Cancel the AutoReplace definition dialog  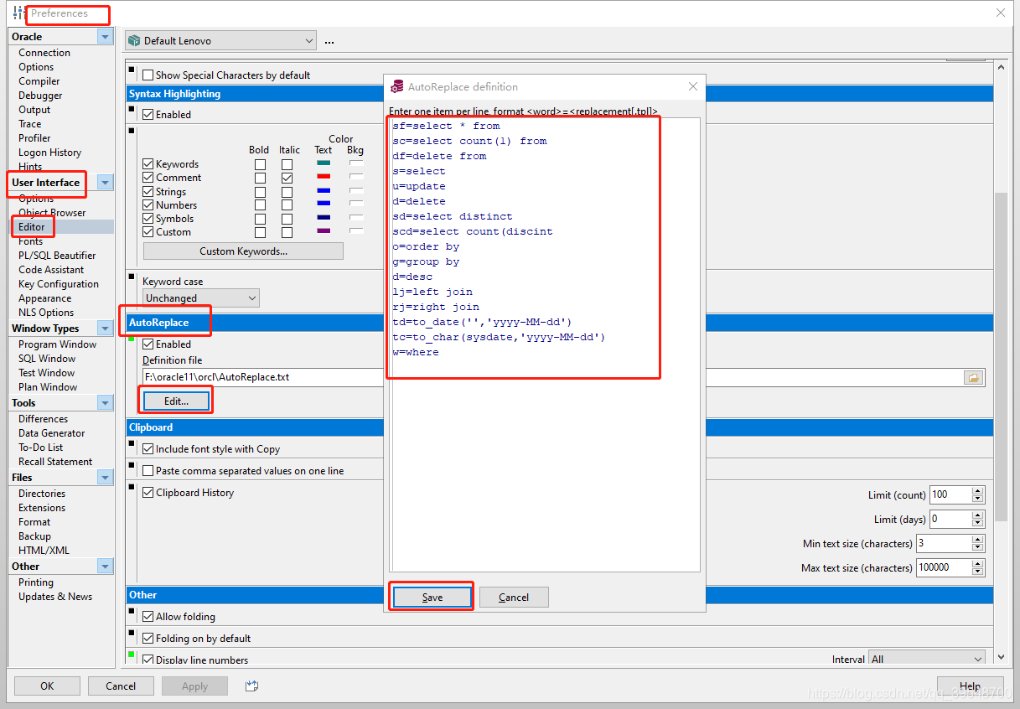tap(514, 597)
